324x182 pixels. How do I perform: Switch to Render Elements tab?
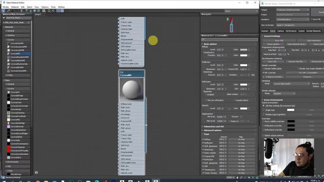click(x=313, y=31)
